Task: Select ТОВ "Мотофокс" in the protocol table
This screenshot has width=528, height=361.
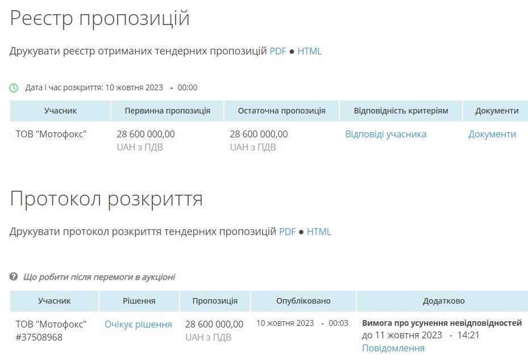Action: tap(51, 324)
